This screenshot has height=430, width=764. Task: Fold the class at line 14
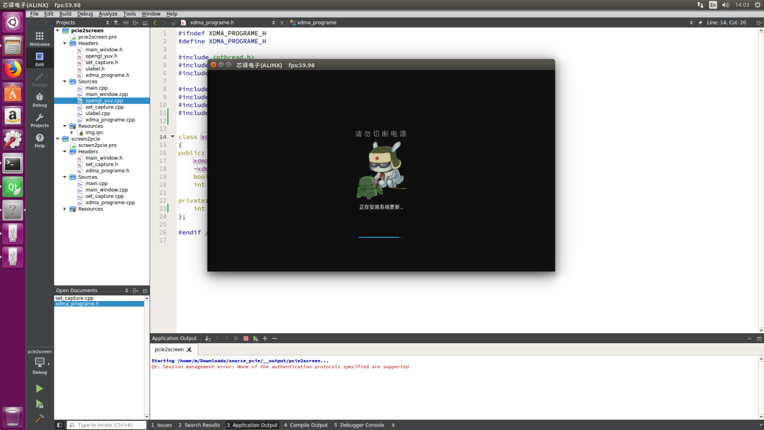[172, 137]
